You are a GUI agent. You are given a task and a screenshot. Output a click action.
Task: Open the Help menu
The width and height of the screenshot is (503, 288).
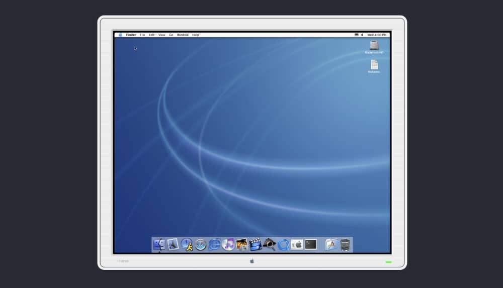coord(196,35)
